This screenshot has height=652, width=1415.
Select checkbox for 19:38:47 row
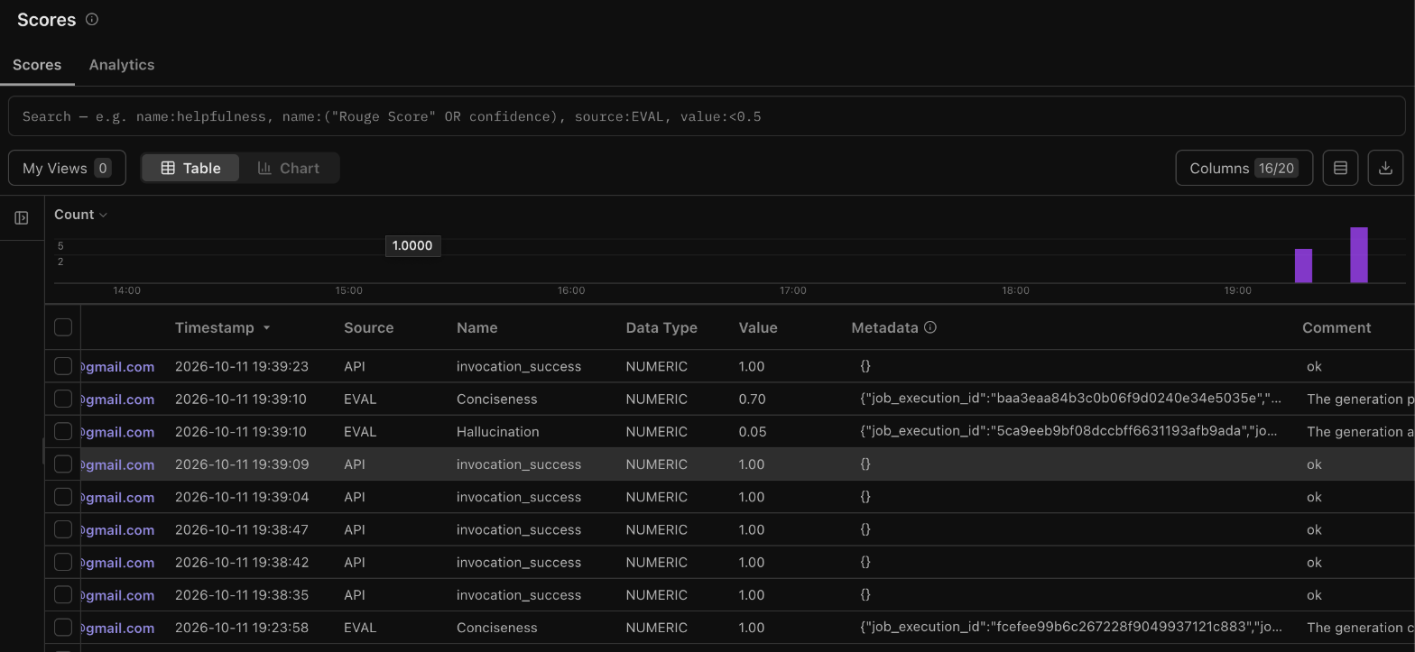click(x=63, y=529)
